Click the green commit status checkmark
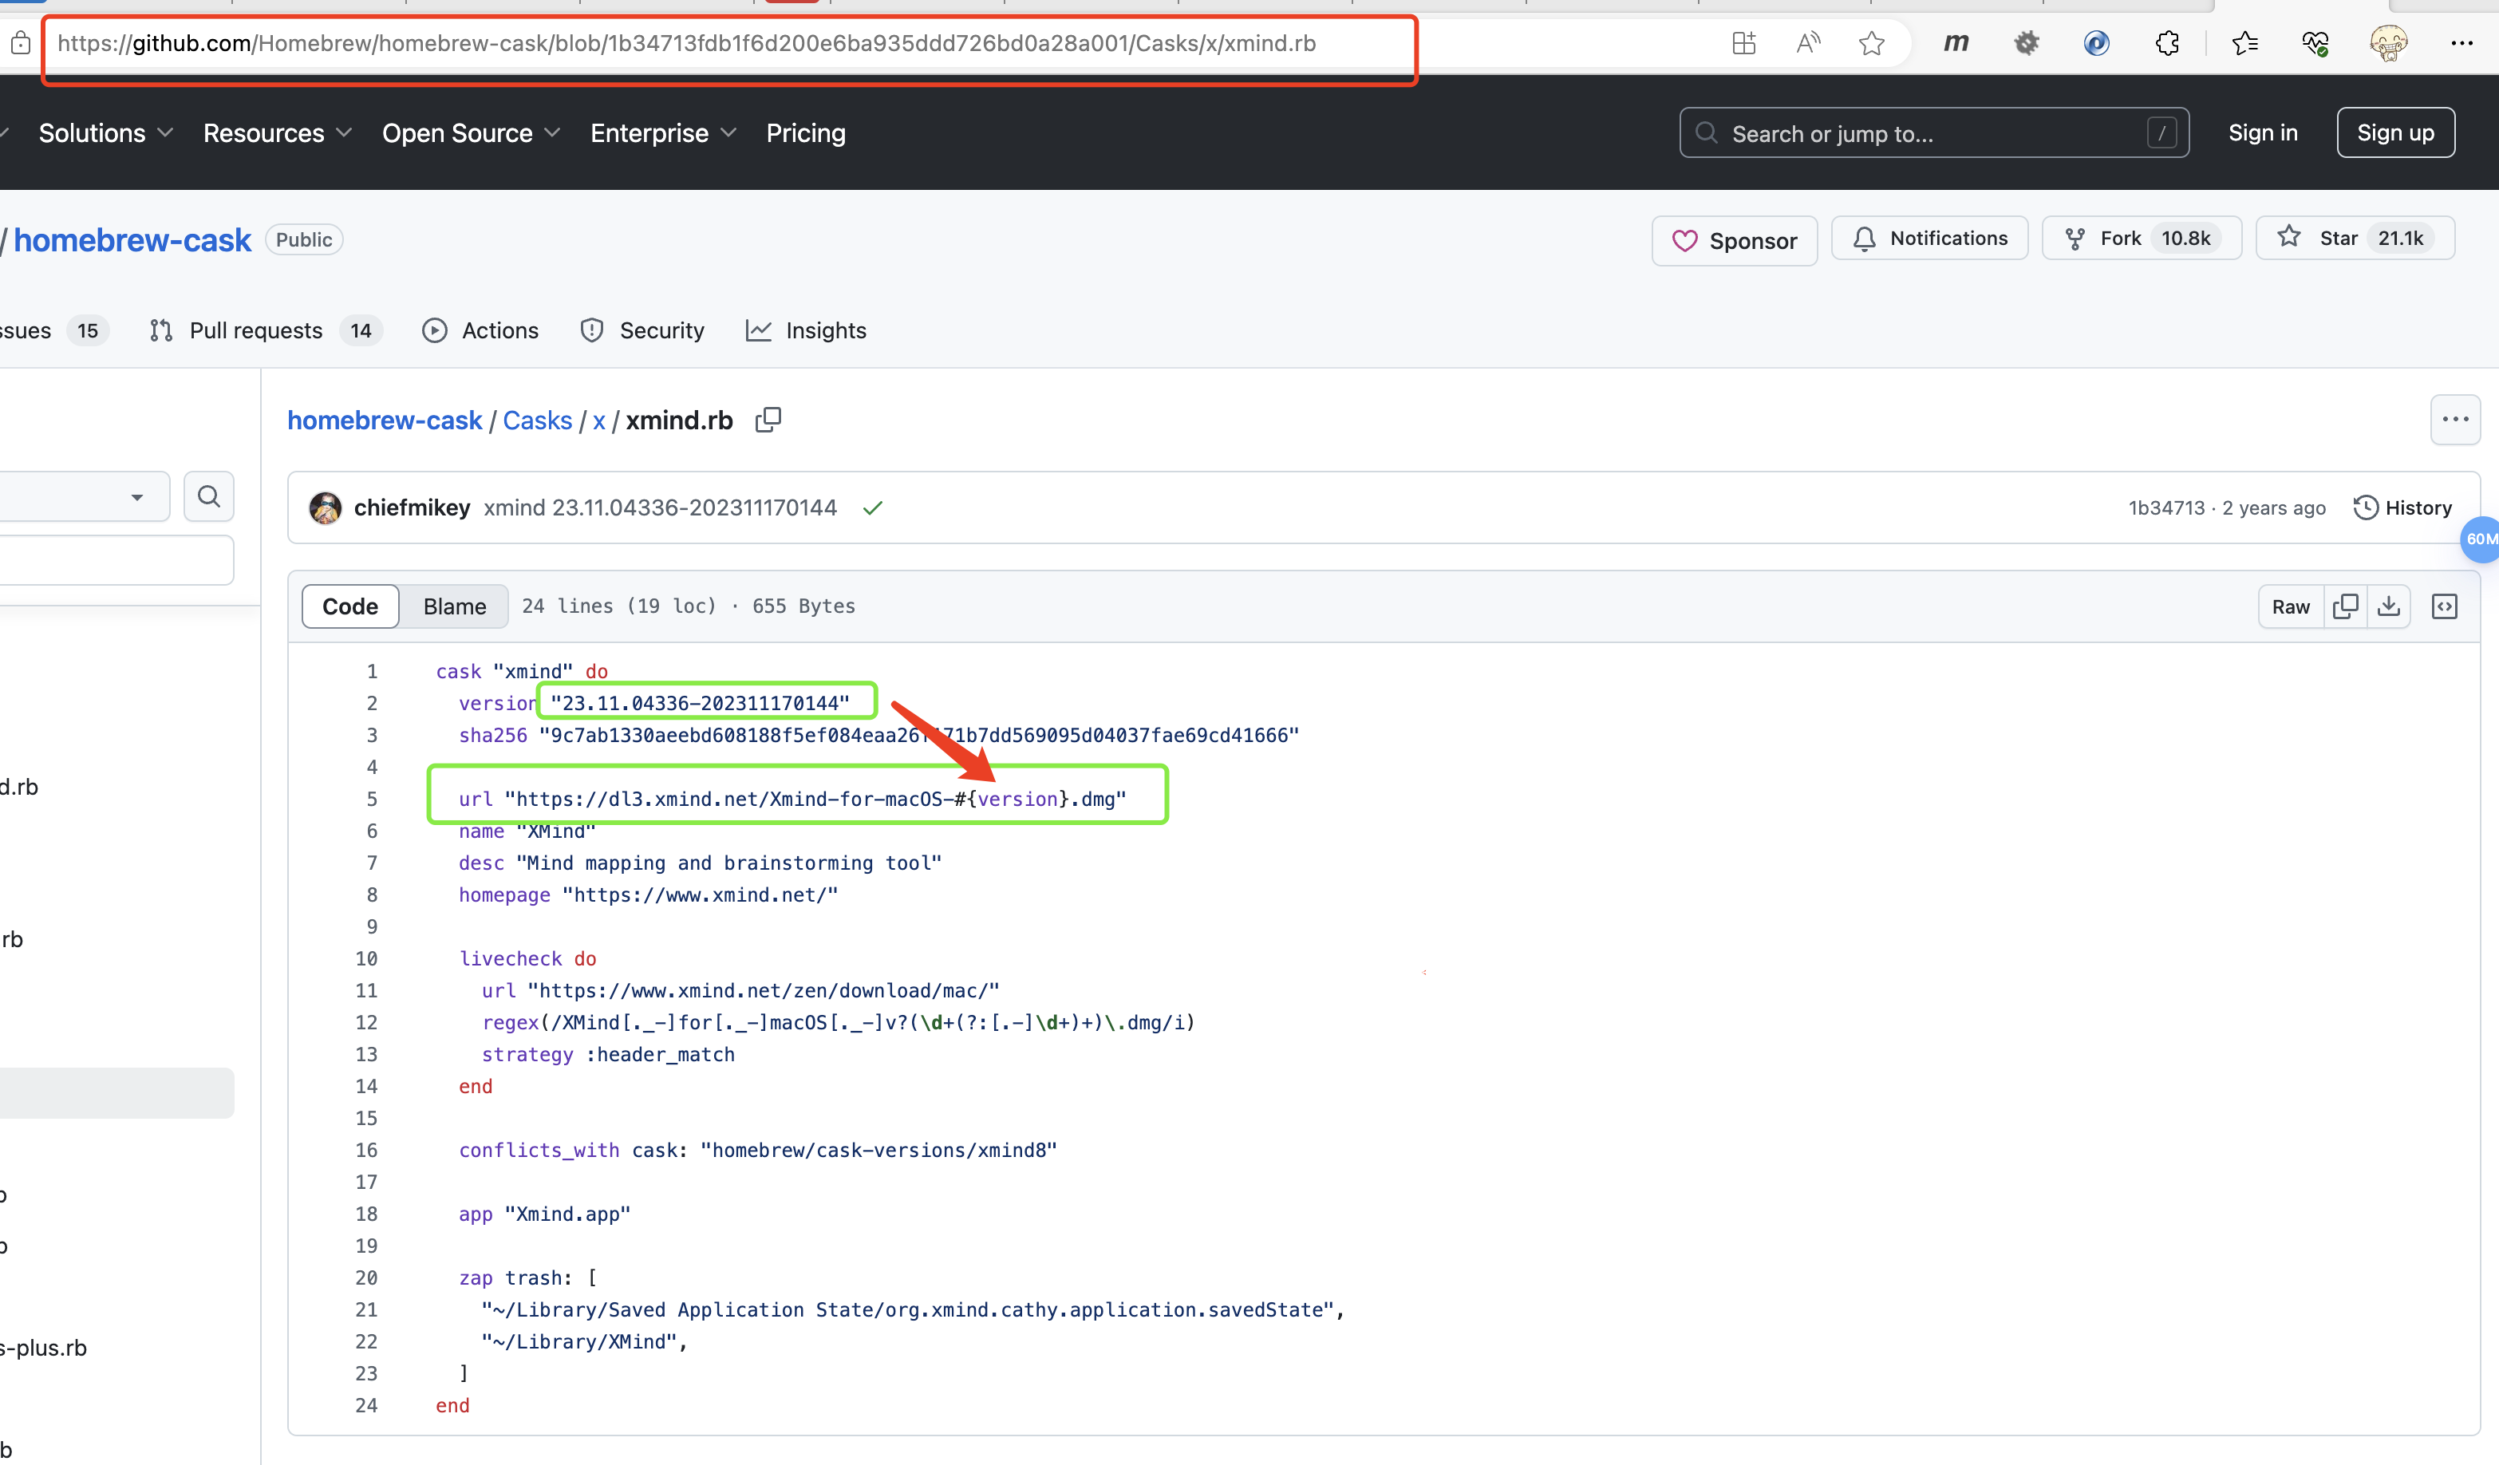 (871, 507)
